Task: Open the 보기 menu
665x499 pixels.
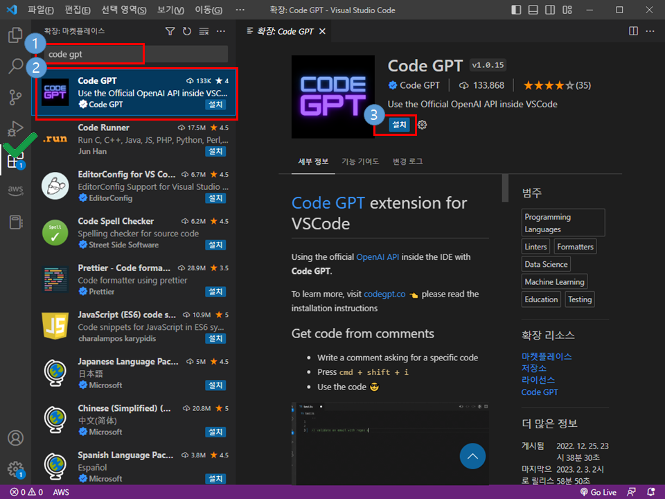Action: 170,10
